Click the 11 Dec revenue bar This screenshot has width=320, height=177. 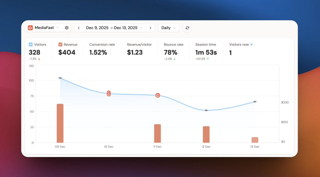pos(157,133)
